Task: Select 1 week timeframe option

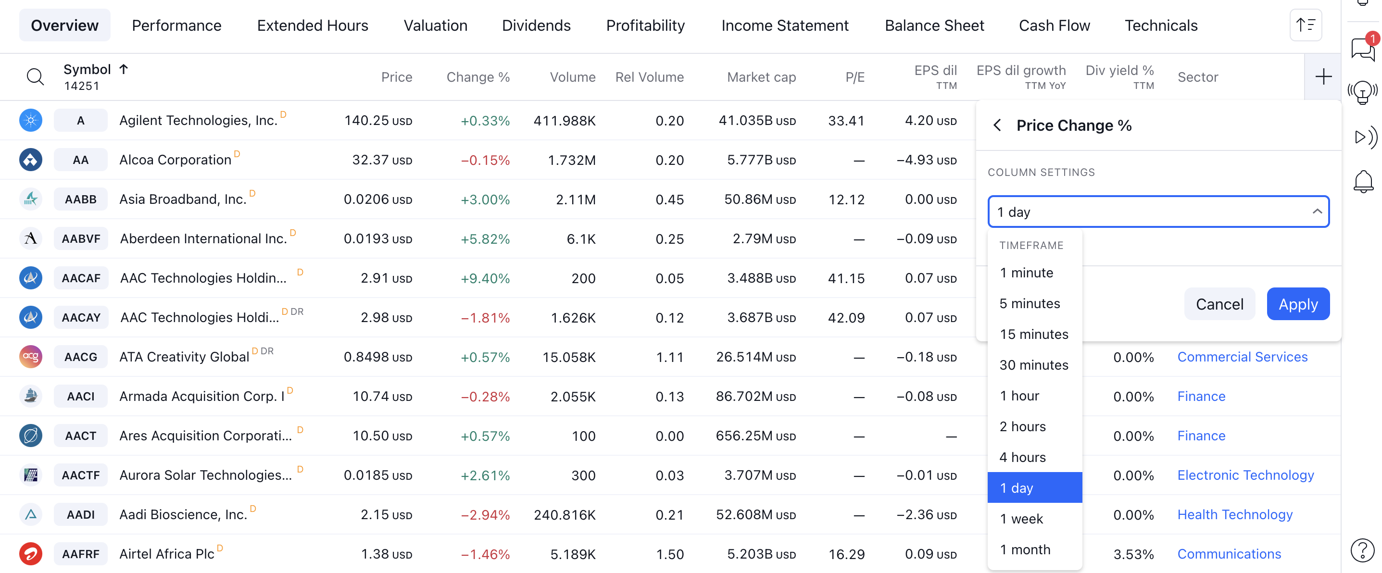Action: [1021, 518]
